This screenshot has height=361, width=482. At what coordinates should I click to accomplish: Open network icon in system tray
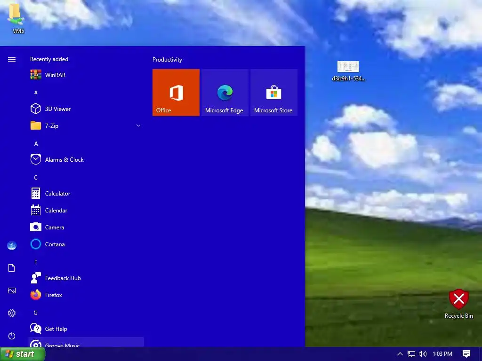coord(411,354)
